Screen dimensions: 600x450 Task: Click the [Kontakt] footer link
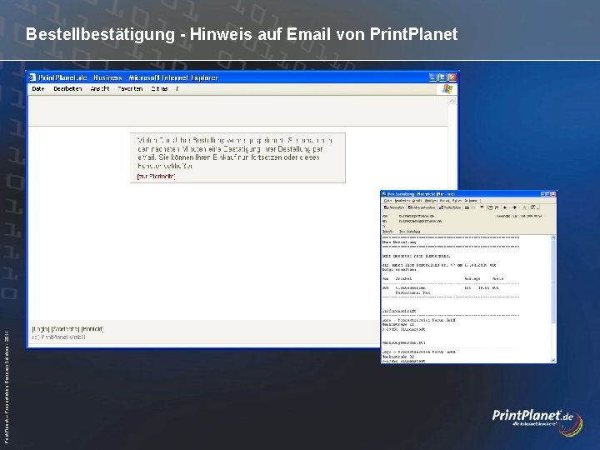(x=92, y=329)
